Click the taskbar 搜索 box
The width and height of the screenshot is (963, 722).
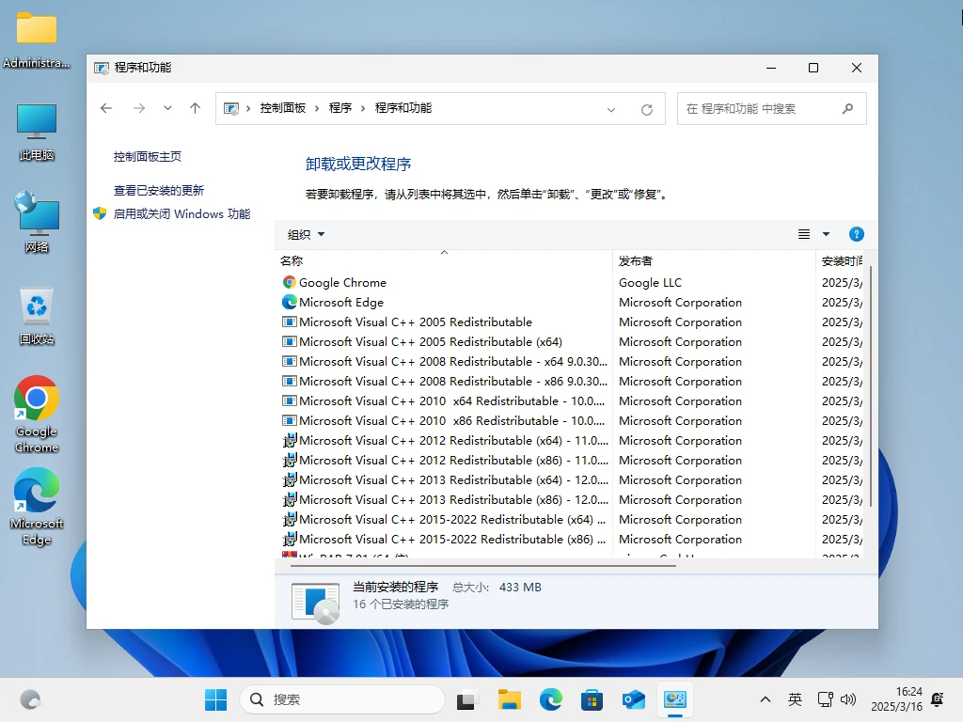(x=342, y=699)
